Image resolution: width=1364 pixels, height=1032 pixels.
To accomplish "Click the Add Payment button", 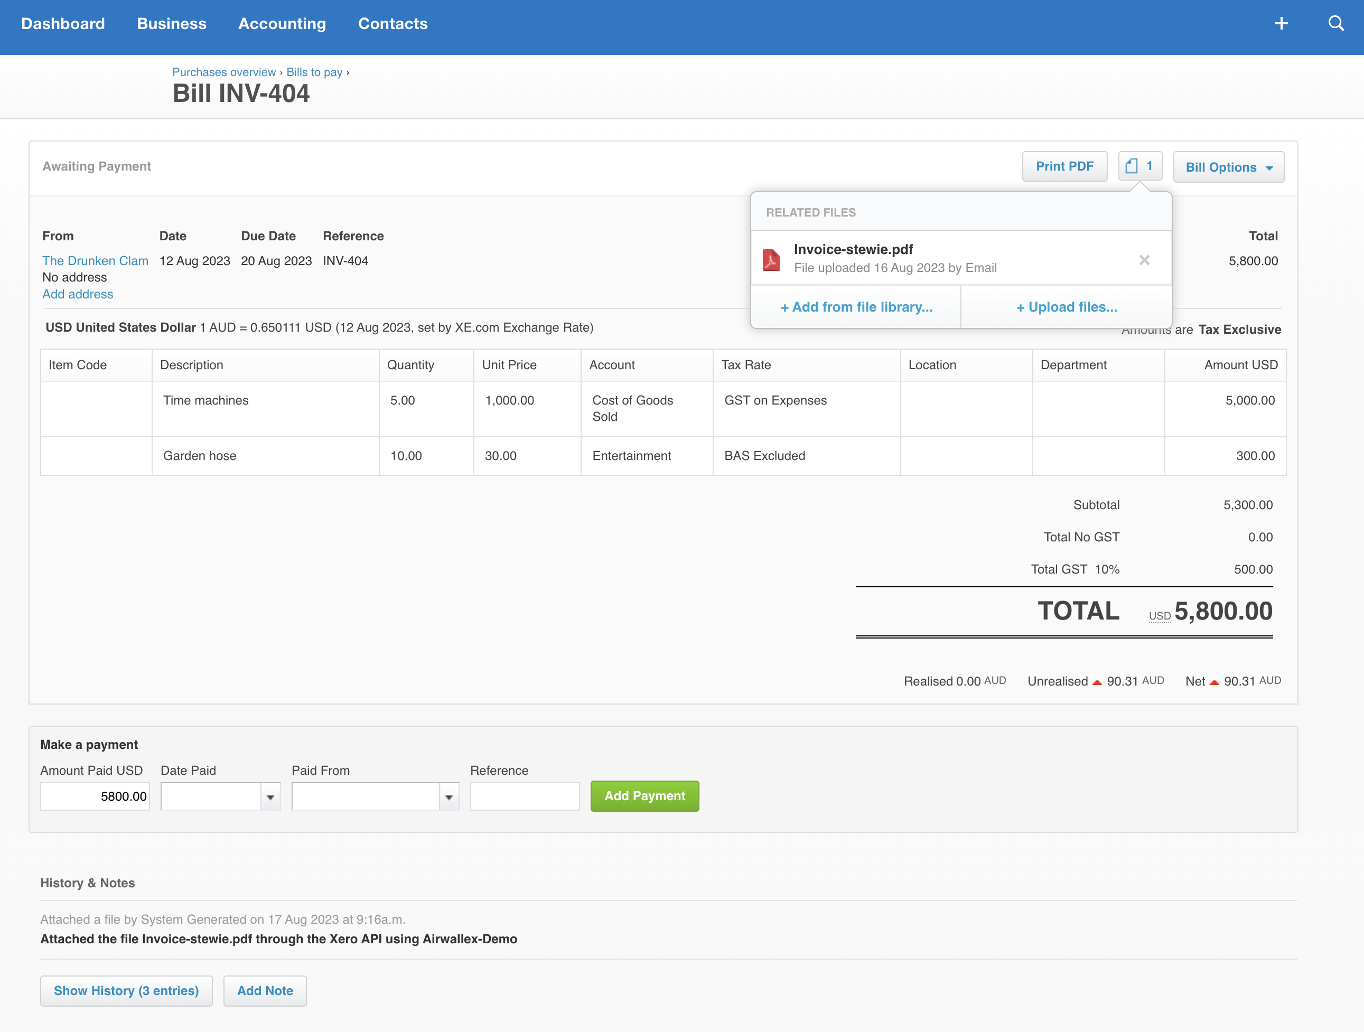I will pos(644,796).
